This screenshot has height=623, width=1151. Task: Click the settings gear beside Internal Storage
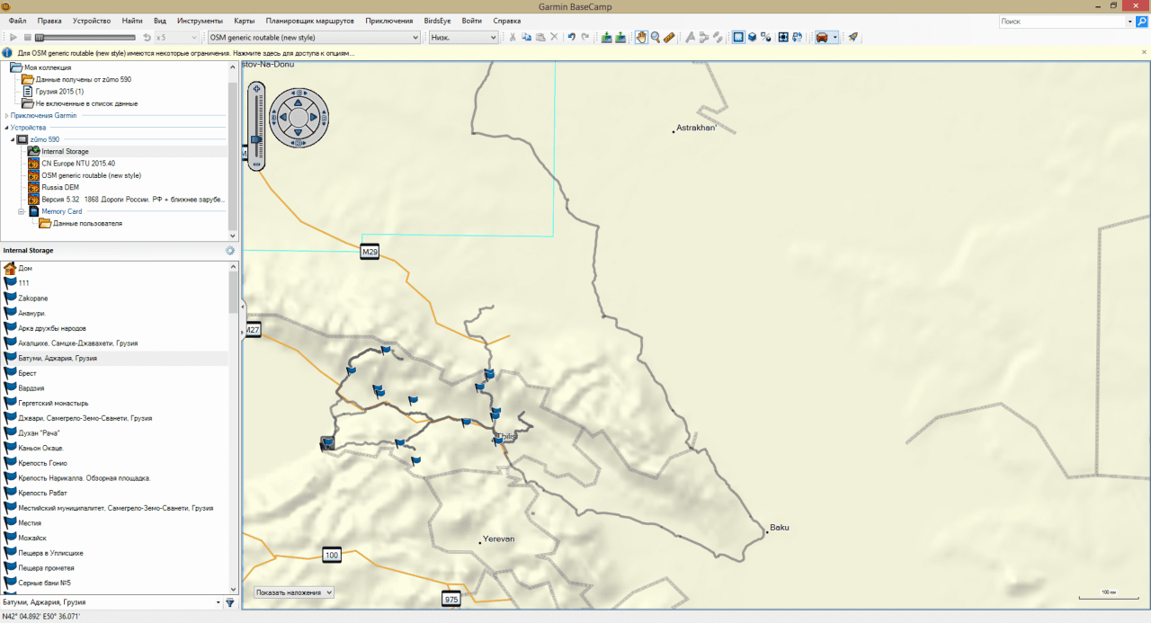click(230, 251)
